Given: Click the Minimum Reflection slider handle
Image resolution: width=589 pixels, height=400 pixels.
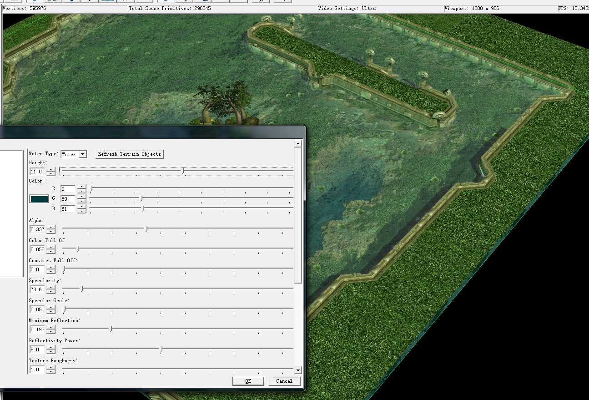Looking at the screenshot, I should pyautogui.click(x=111, y=329).
